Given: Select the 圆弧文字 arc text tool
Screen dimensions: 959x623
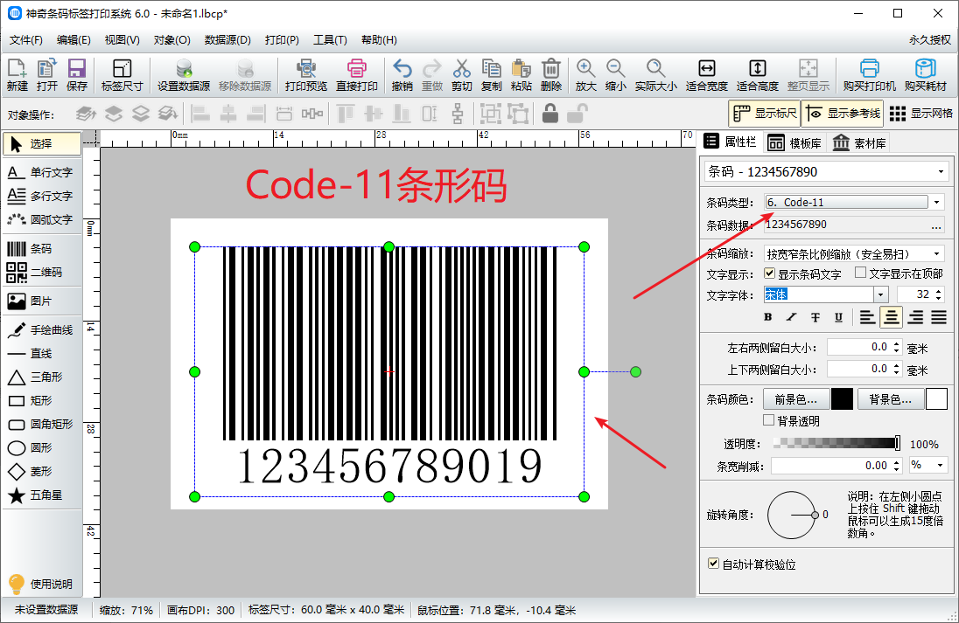Looking at the screenshot, I should click(x=42, y=219).
